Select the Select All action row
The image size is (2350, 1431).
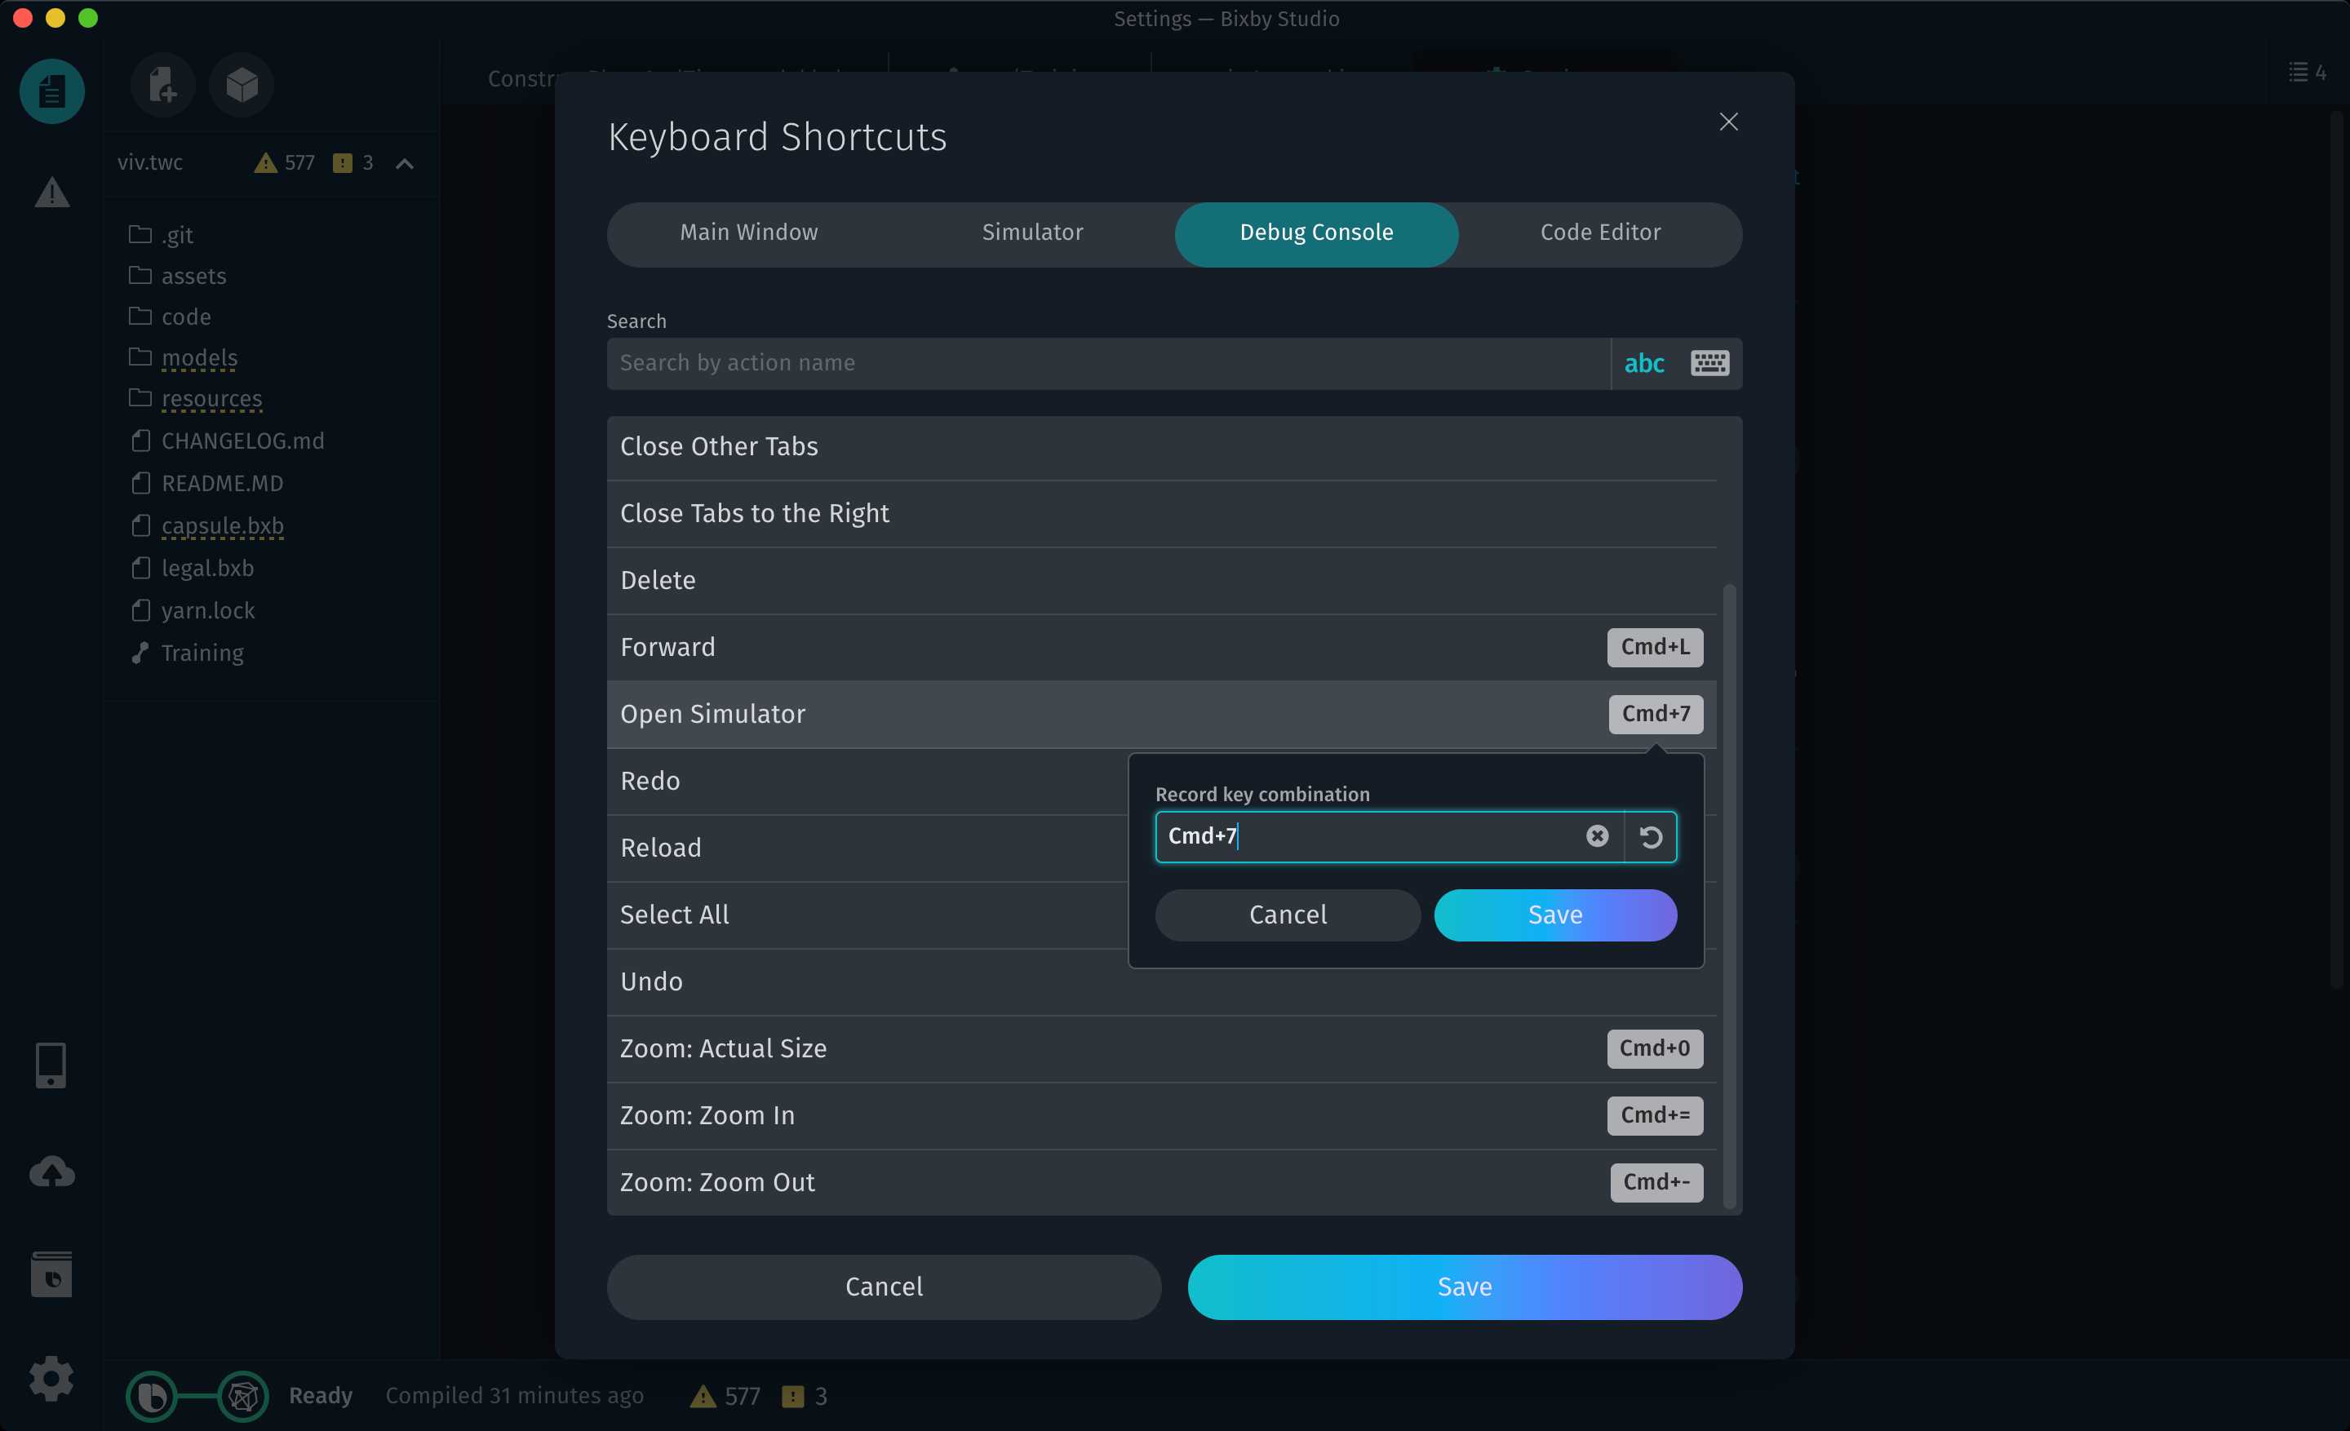click(868, 915)
